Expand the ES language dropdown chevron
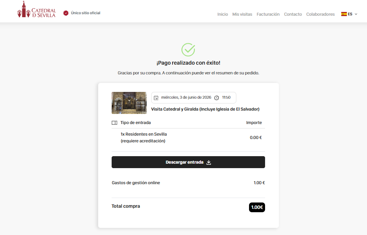Screen dimensions: 367x235 coord(356,14)
